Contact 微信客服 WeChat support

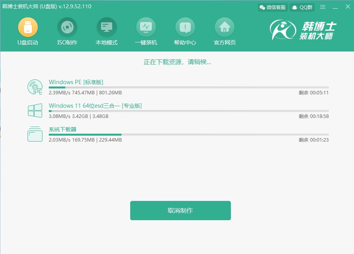[273, 7]
